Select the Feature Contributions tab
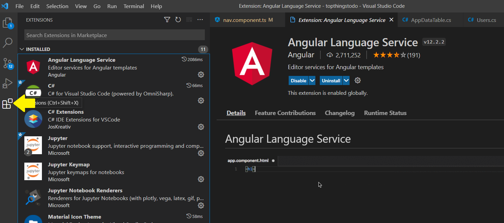Viewport: 504px width, 223px height. [285, 113]
